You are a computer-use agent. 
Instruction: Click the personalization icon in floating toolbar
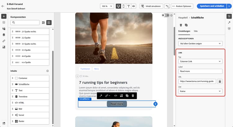101,96
